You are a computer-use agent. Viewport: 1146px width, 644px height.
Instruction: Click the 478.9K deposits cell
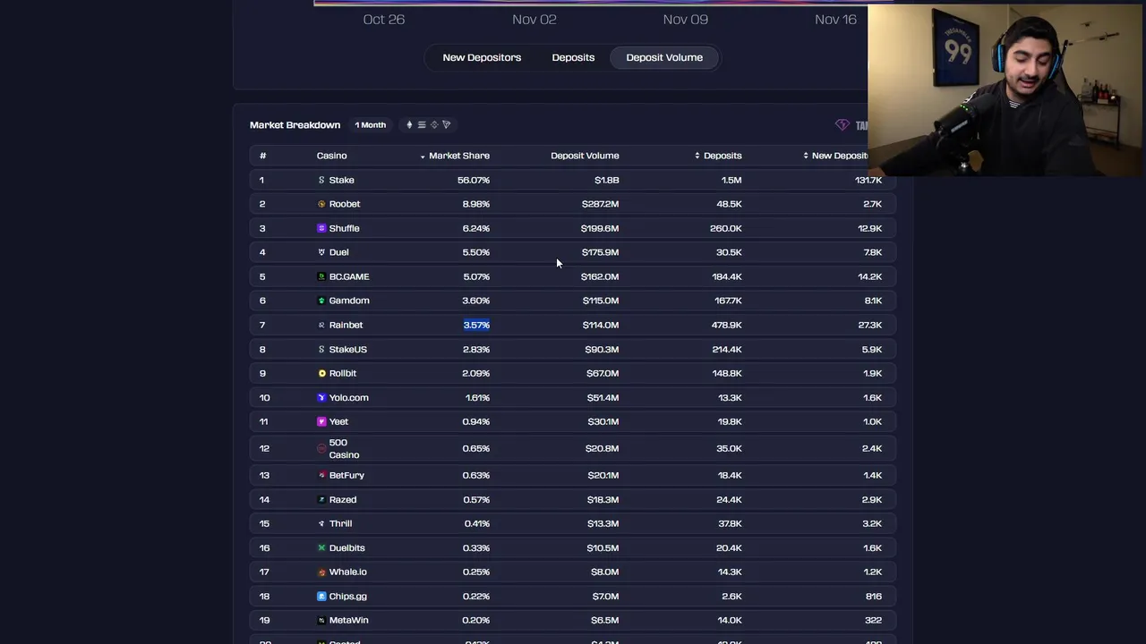click(727, 325)
